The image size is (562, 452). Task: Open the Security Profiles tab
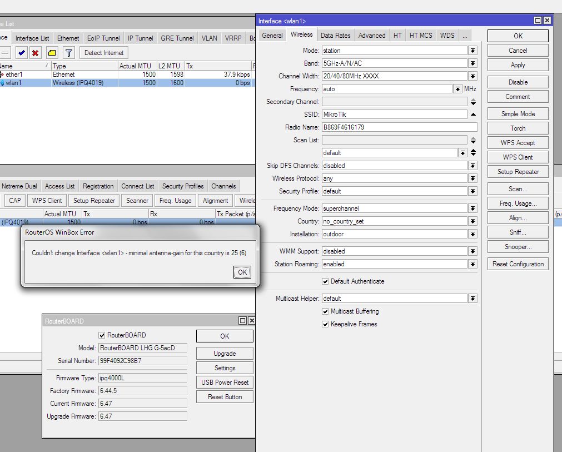pyautogui.click(x=183, y=186)
